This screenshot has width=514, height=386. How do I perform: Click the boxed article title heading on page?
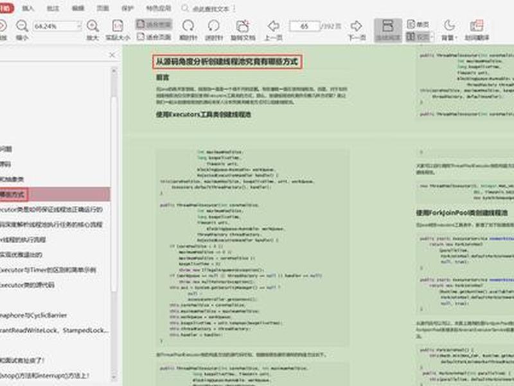click(227, 62)
